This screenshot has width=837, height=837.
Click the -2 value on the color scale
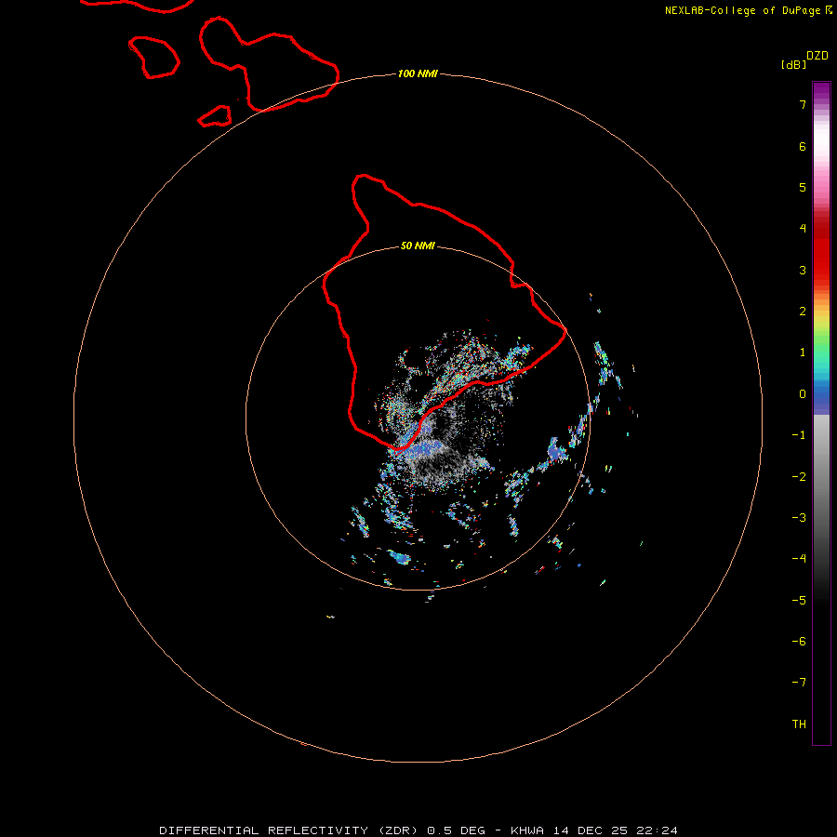pos(799,477)
